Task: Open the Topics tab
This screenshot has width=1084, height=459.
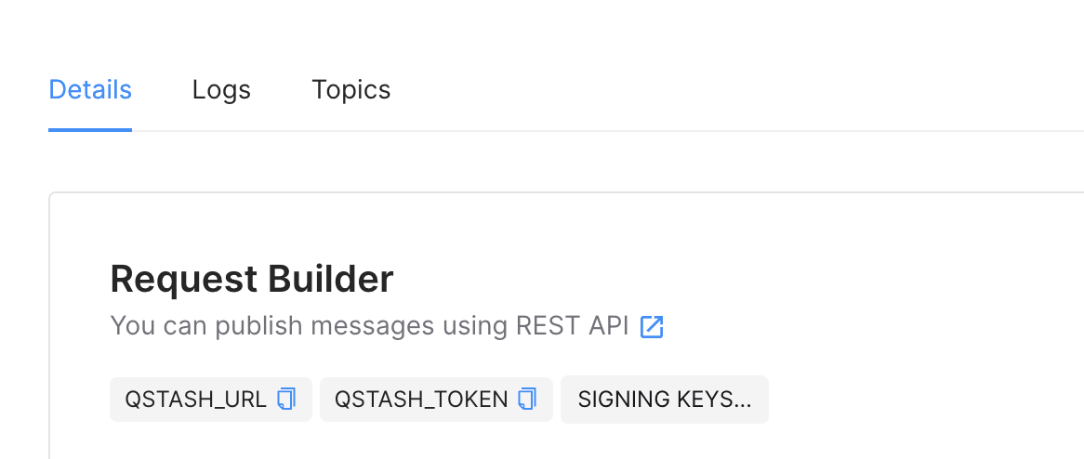Action: [350, 90]
